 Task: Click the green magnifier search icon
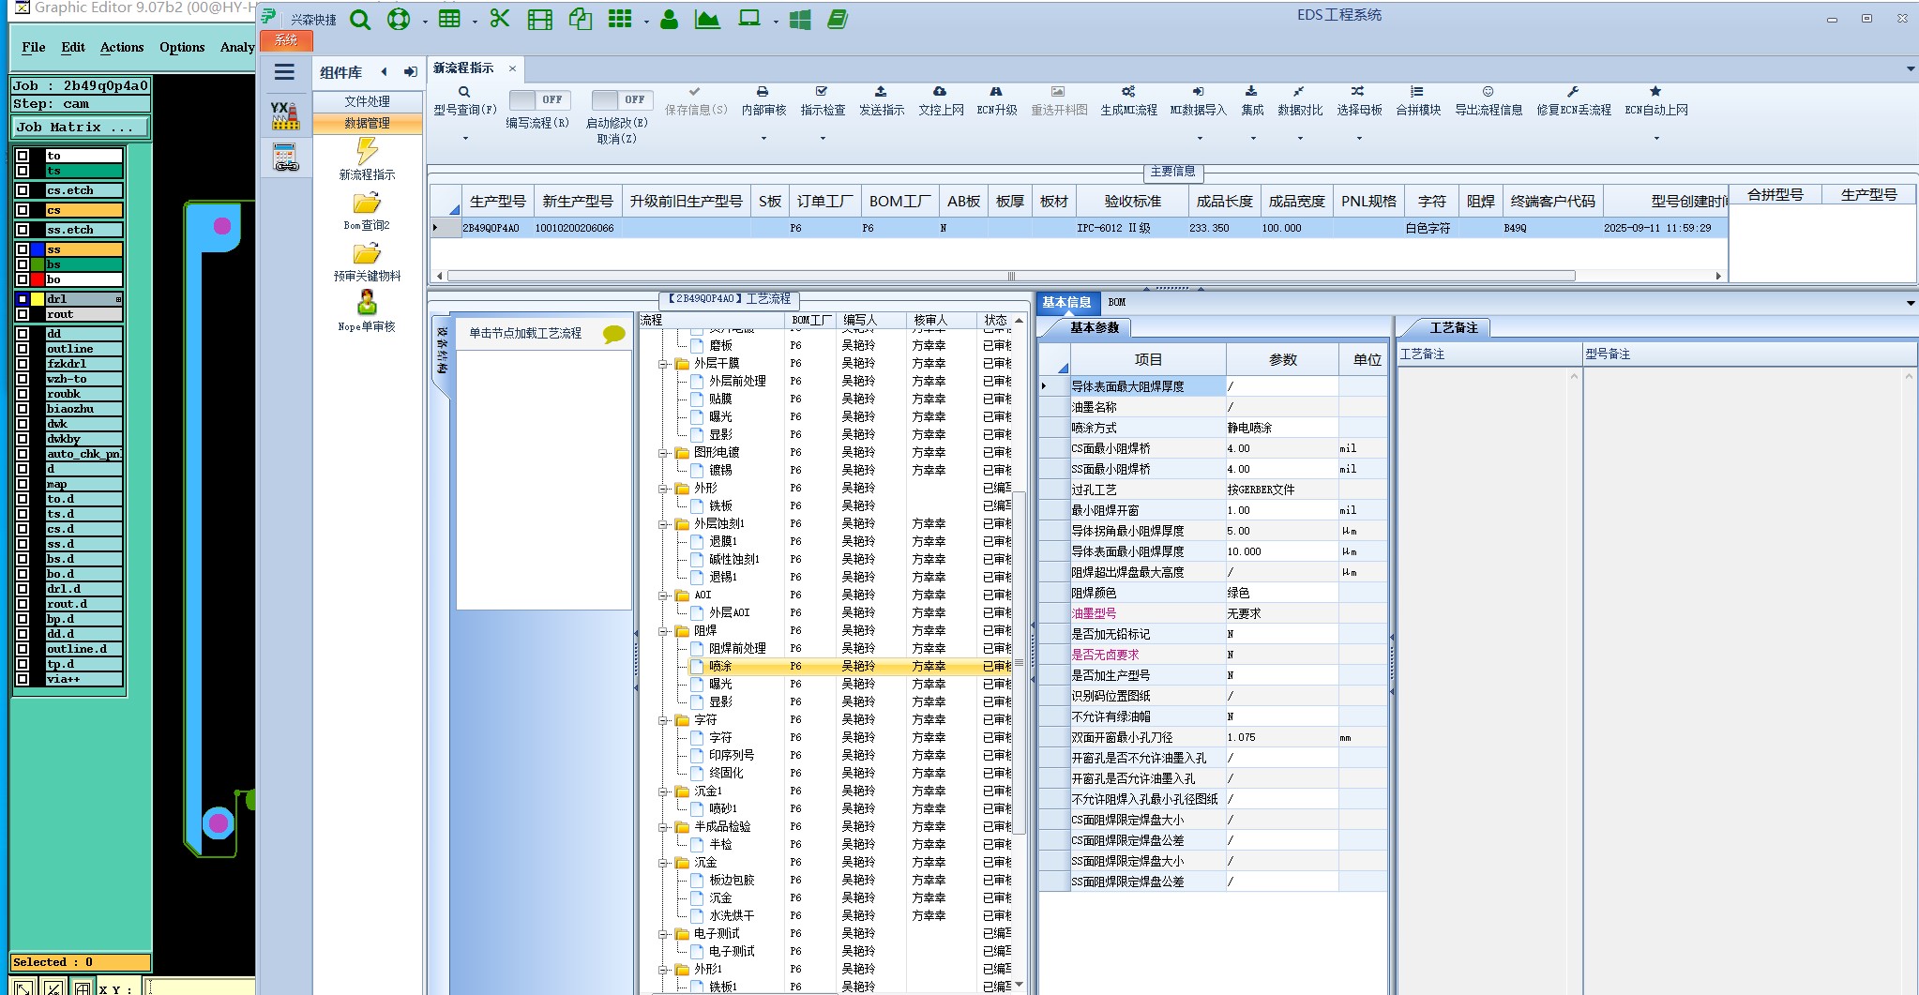tap(360, 20)
